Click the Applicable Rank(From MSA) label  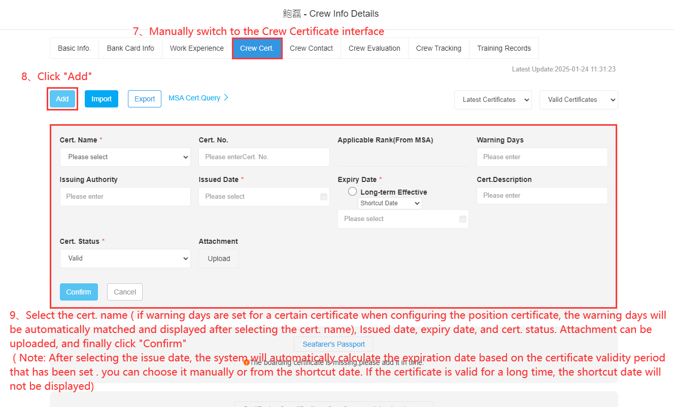[x=385, y=140]
